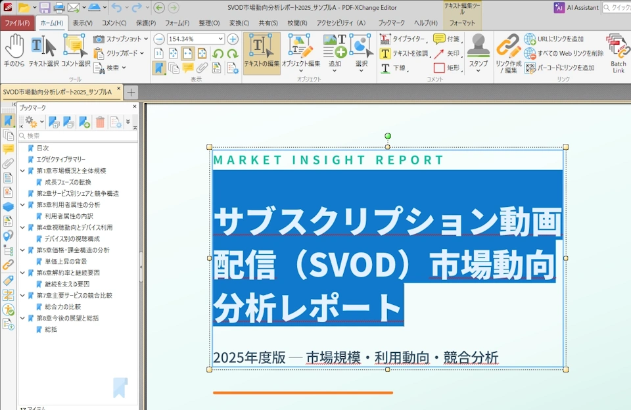Click バーコードにリンクを追加 button
This screenshot has width=631, height=410.
pyautogui.click(x=560, y=68)
